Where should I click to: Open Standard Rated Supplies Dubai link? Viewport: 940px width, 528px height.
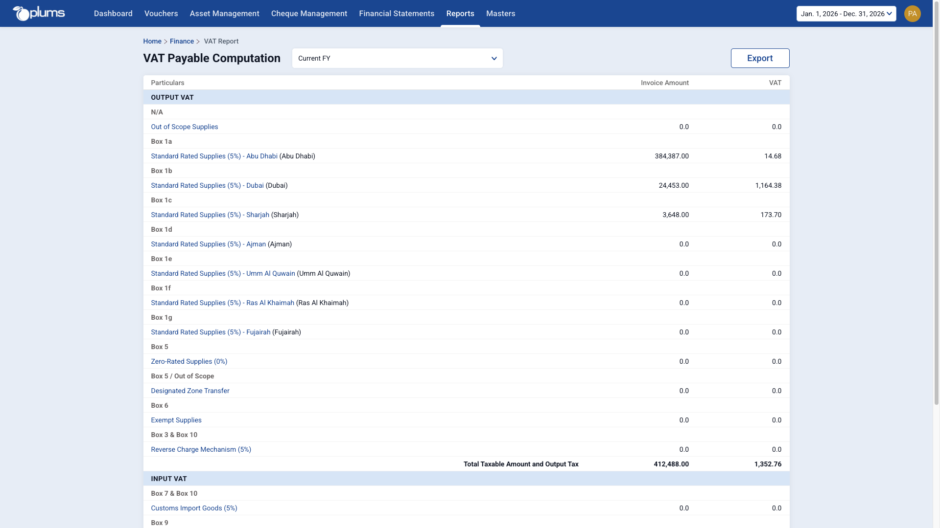[x=207, y=185]
